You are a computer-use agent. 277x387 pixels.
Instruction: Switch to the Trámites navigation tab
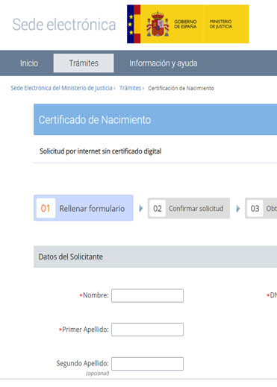tap(84, 63)
